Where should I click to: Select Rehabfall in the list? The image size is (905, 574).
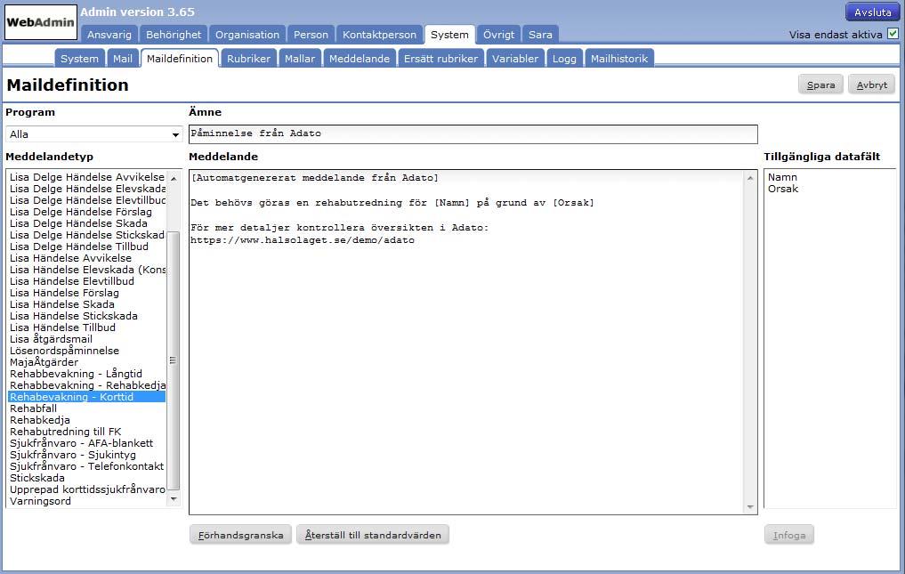(x=87, y=408)
